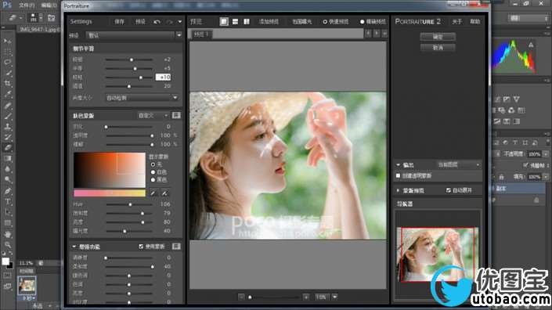The width and height of the screenshot is (552, 310).
Task: Open the preview zoom percentage dropdown
Action: [334, 297]
